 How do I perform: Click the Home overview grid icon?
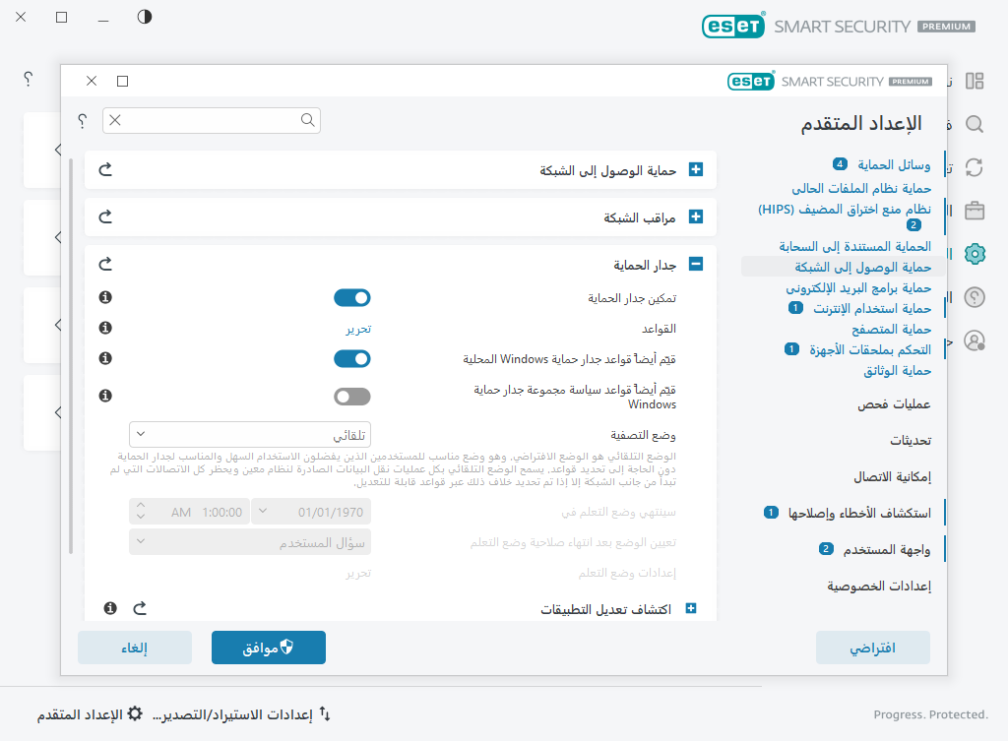coord(973,81)
